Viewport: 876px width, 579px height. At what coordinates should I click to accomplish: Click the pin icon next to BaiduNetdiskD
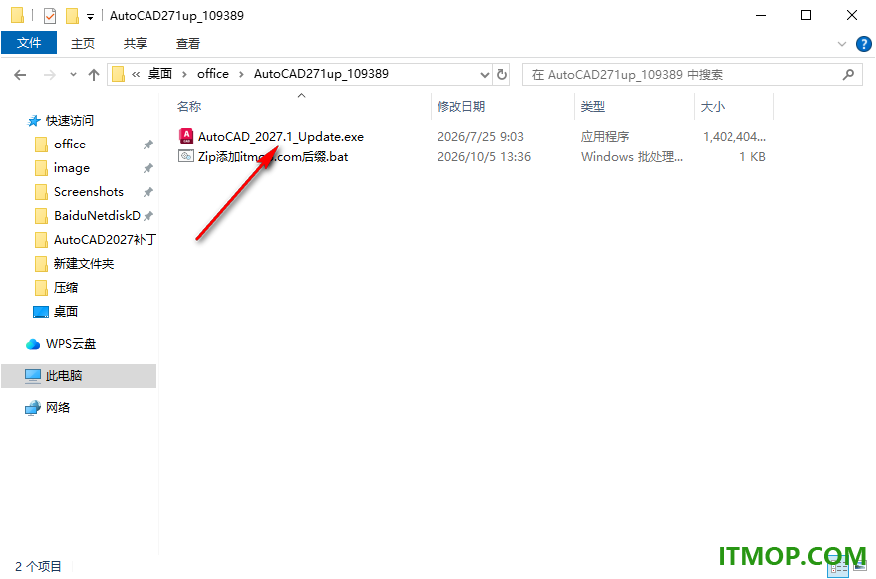148,216
